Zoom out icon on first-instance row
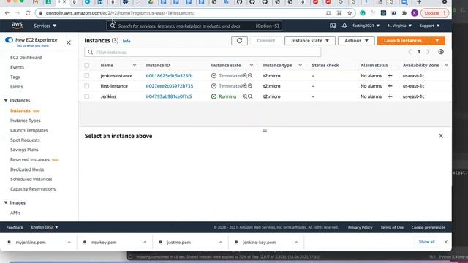This screenshot has width=468, height=263. pos(250,86)
